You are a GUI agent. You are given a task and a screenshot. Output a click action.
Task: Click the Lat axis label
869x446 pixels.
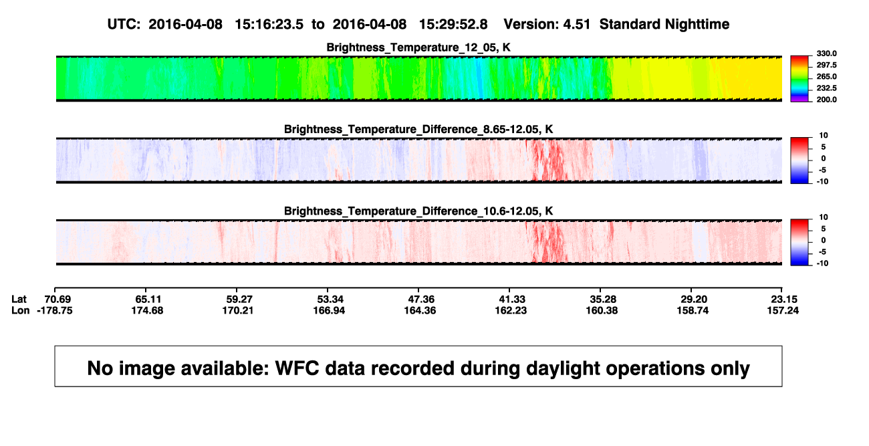pos(20,299)
